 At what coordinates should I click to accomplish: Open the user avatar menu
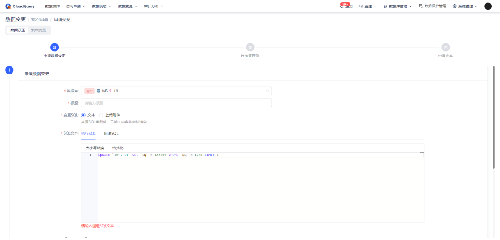(x=488, y=6)
